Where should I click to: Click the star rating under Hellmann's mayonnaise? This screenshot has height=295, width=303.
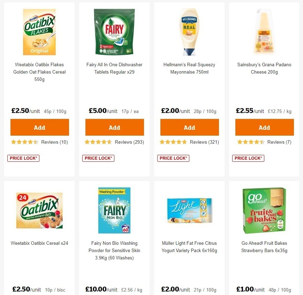(173, 142)
